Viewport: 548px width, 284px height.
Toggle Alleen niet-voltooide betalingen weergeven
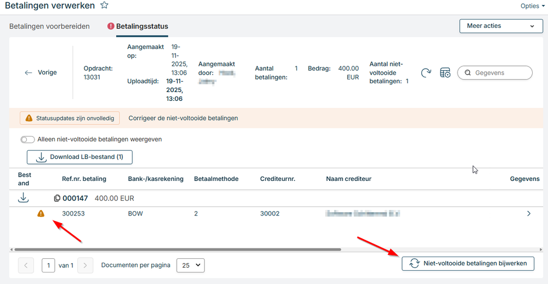pyautogui.click(x=27, y=139)
